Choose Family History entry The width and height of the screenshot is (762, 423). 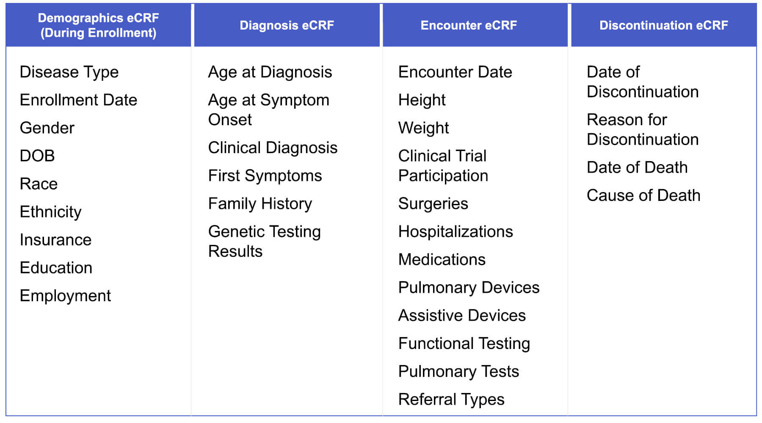tap(260, 204)
